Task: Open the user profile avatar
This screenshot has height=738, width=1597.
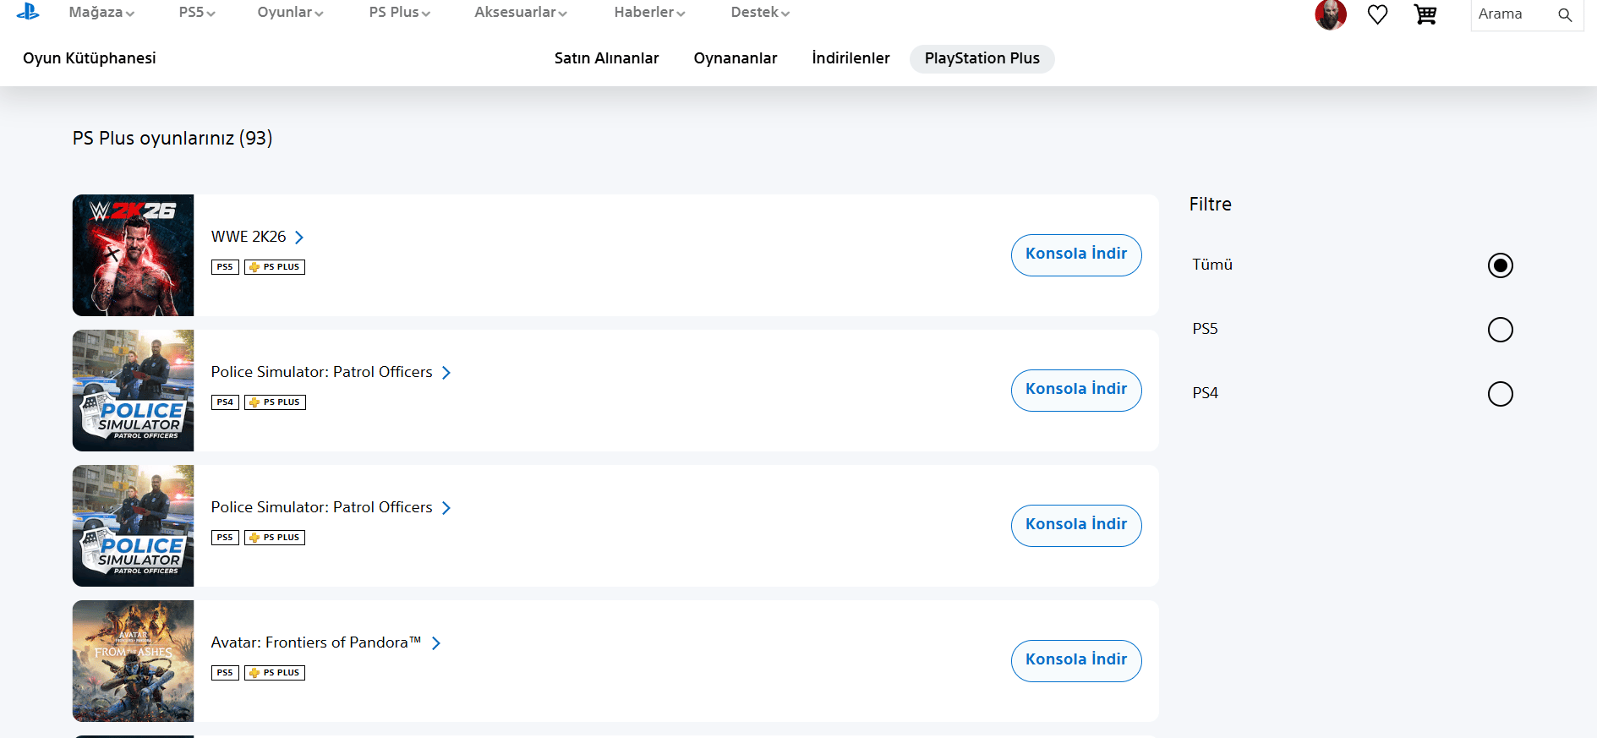Action: (1331, 14)
